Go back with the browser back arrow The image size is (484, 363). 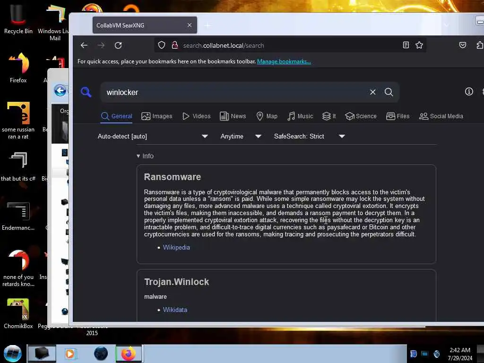coord(84,45)
